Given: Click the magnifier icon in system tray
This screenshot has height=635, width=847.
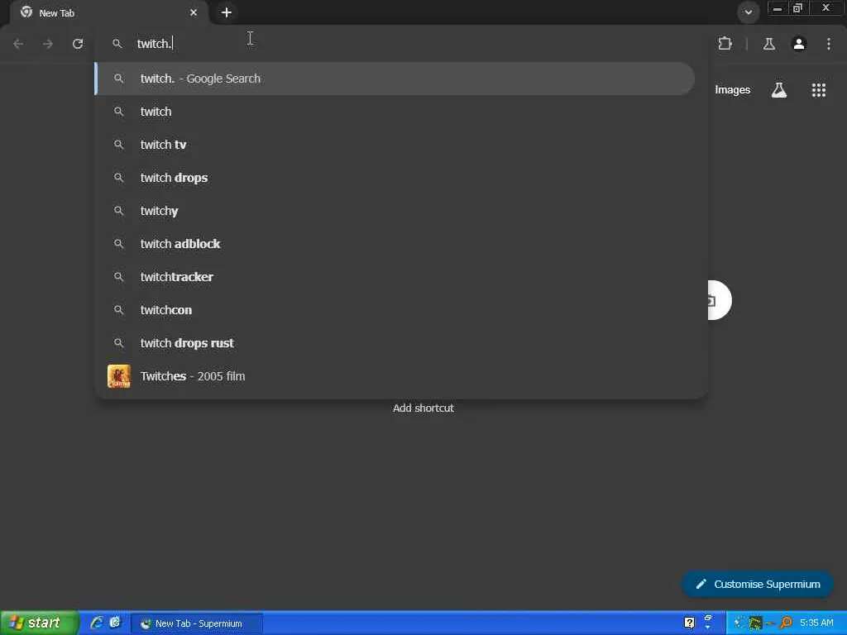Looking at the screenshot, I should [786, 623].
